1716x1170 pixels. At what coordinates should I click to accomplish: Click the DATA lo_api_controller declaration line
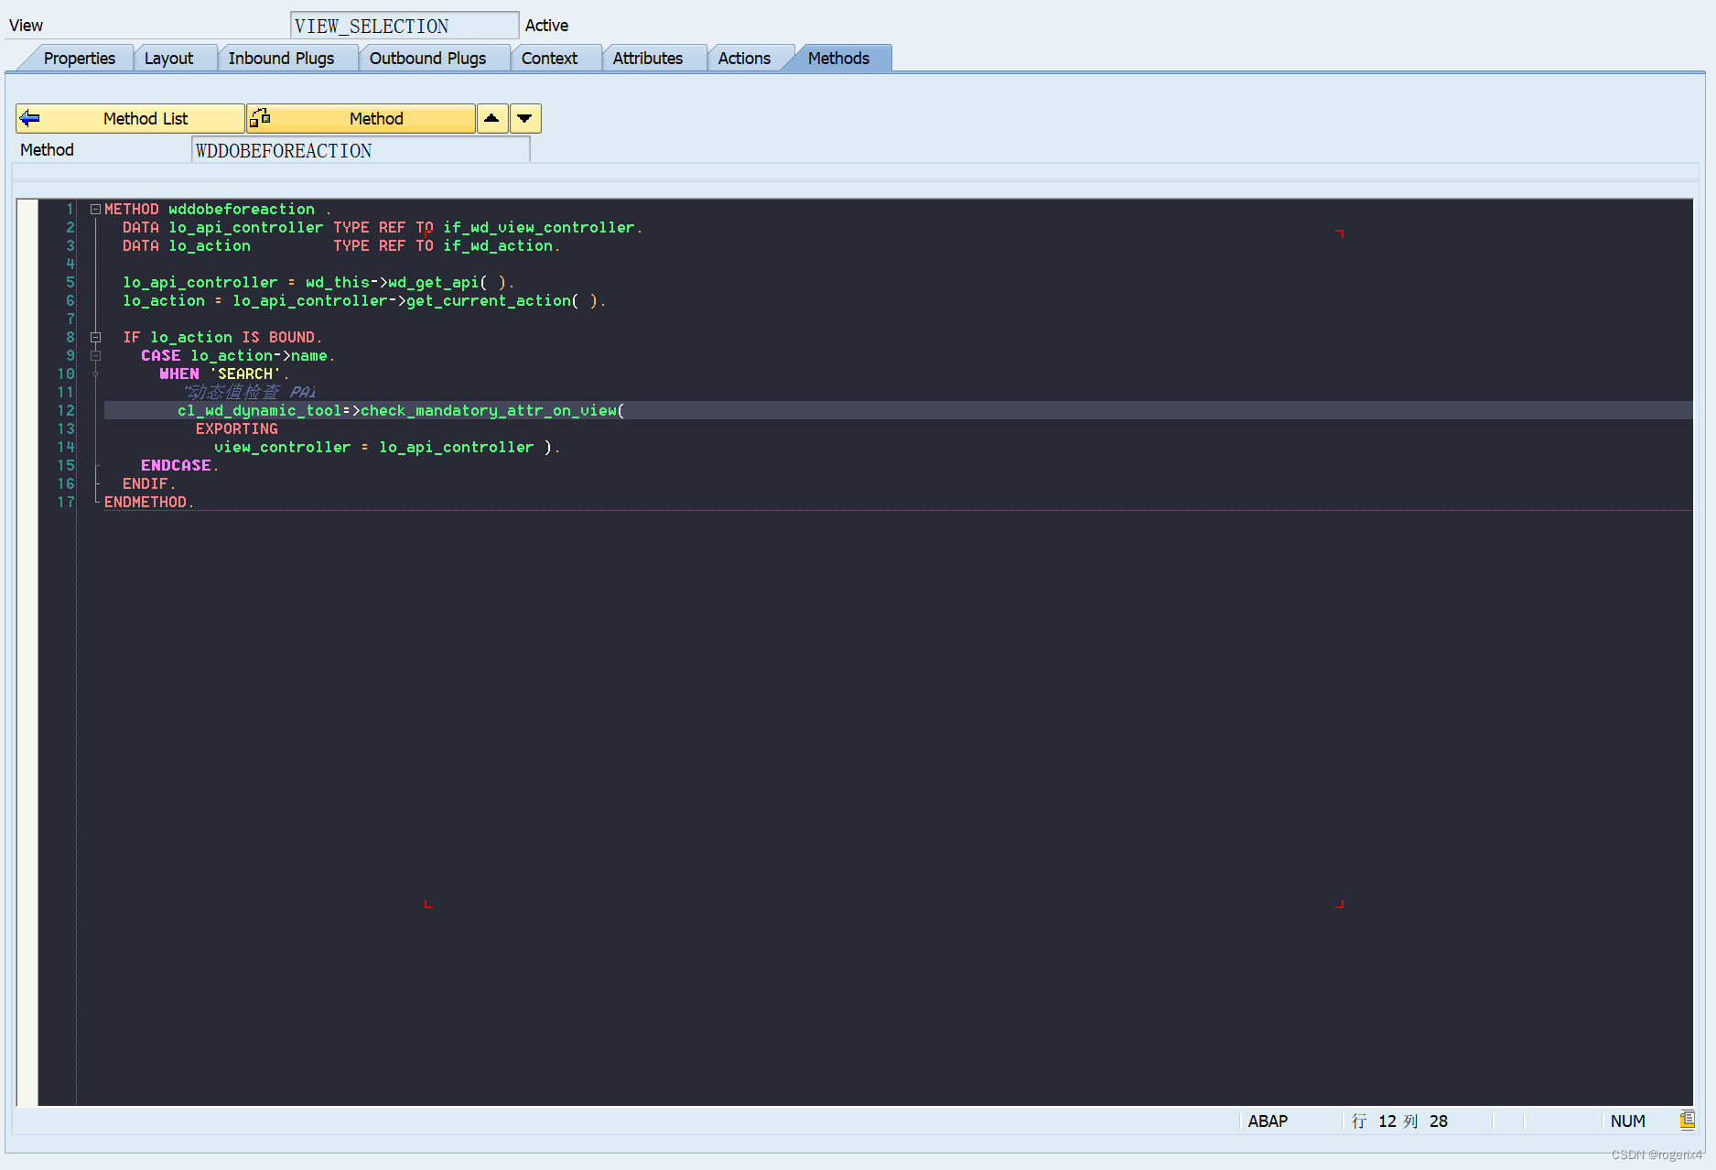[383, 227]
